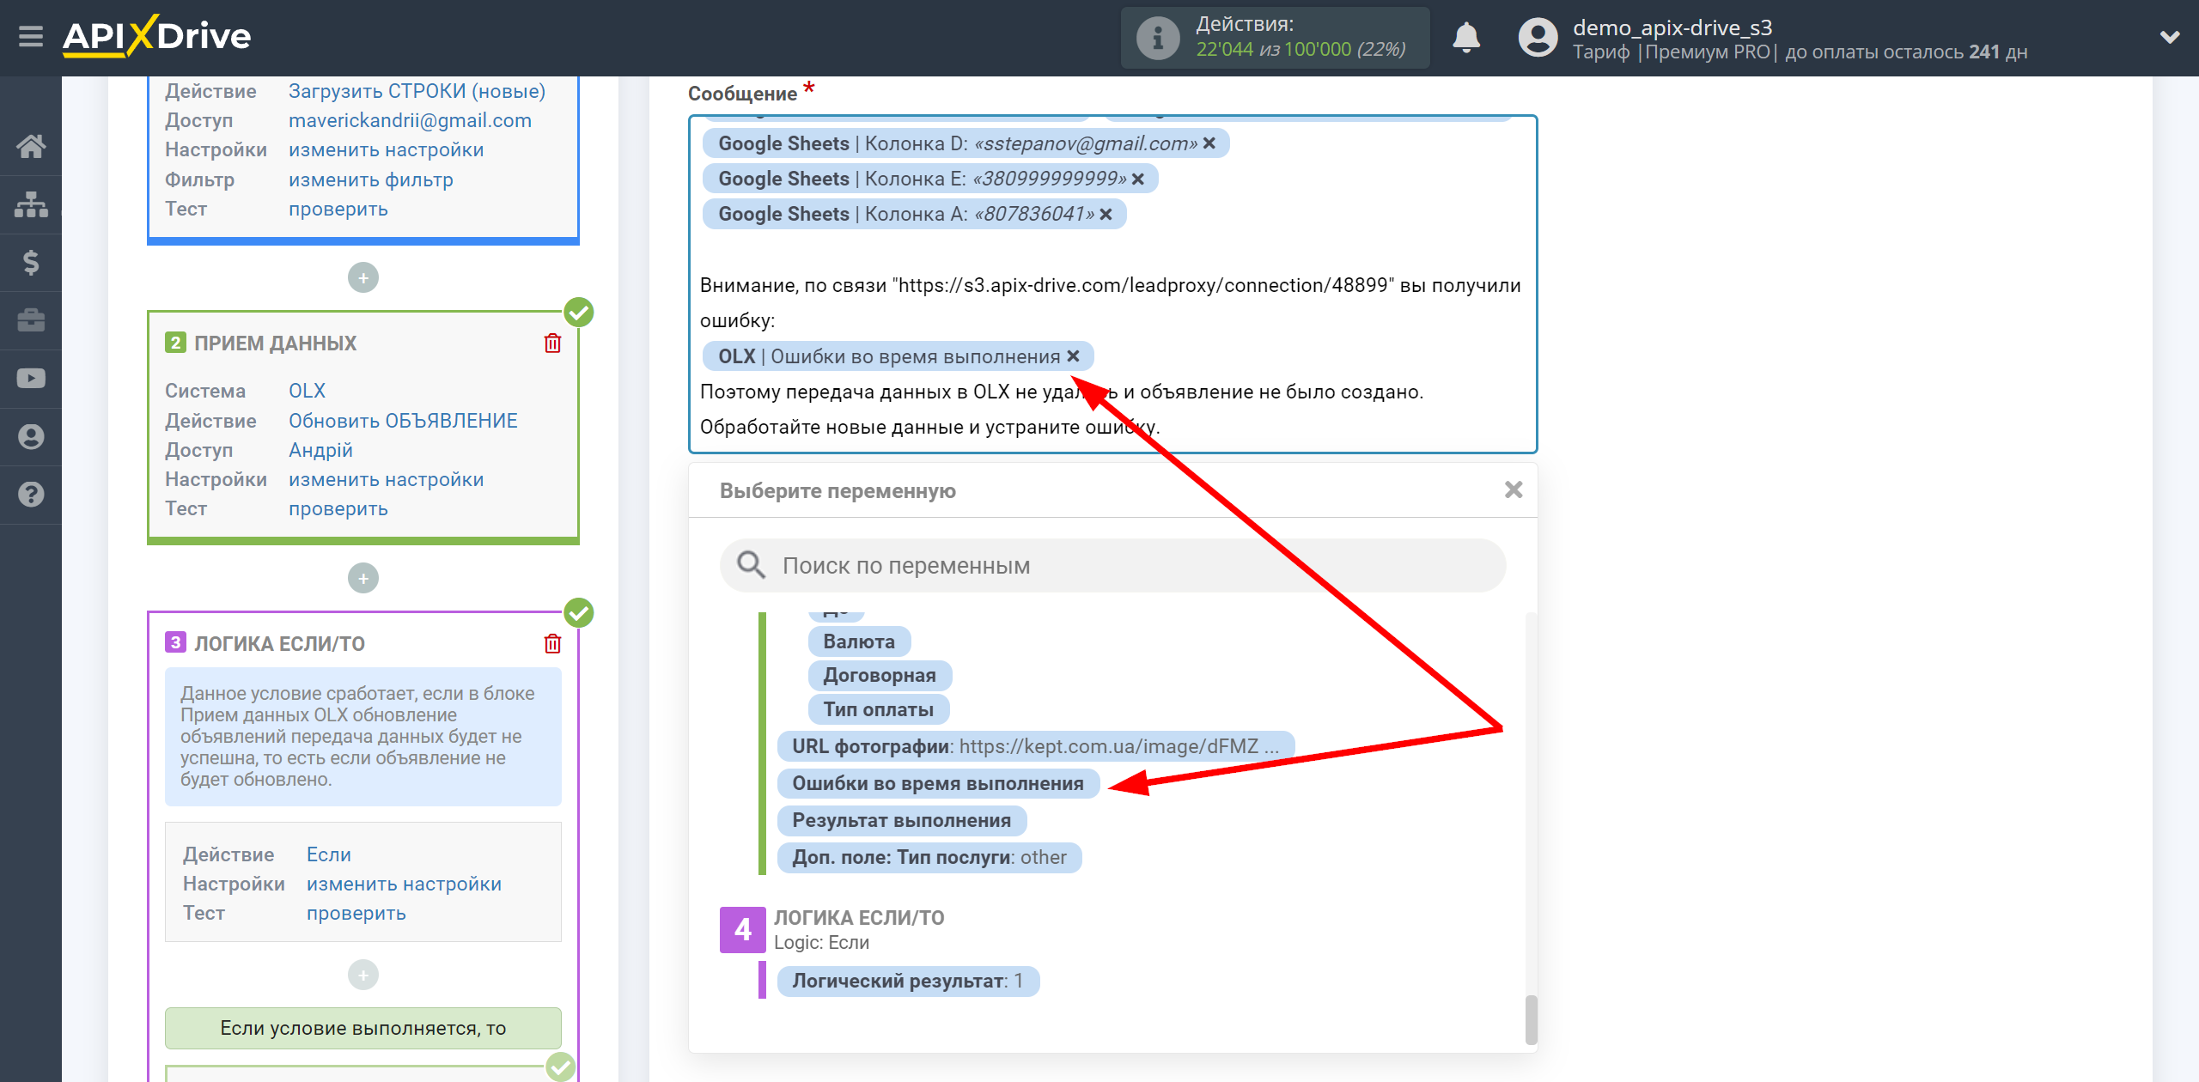Click the Поиск по переменным search field
This screenshot has width=2199, height=1082.
(1113, 565)
